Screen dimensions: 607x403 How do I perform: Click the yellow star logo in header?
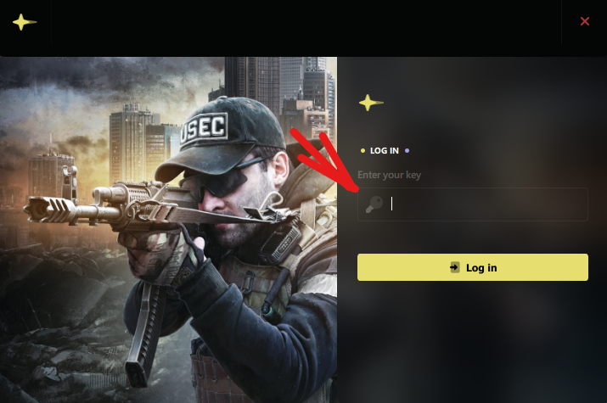24,22
